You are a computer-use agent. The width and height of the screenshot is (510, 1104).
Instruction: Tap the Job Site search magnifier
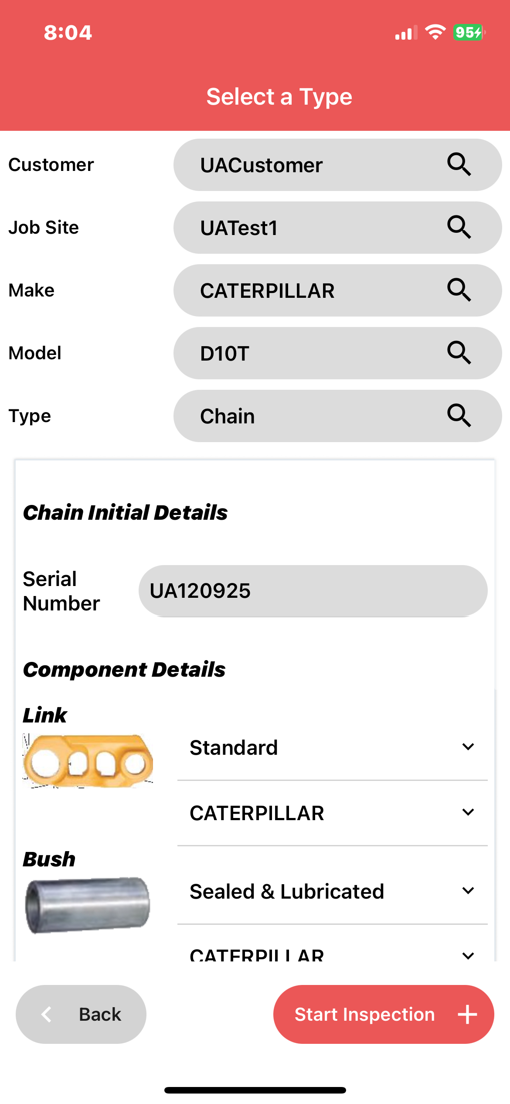pos(459,227)
